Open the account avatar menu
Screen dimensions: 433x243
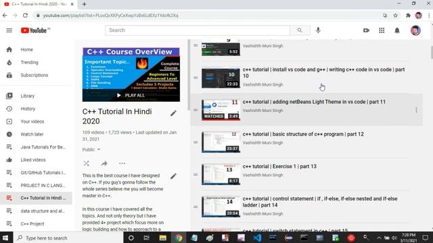point(415,30)
